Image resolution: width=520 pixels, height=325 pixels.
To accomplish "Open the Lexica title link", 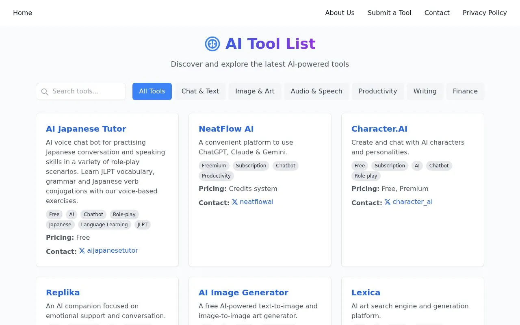I will (366, 292).
